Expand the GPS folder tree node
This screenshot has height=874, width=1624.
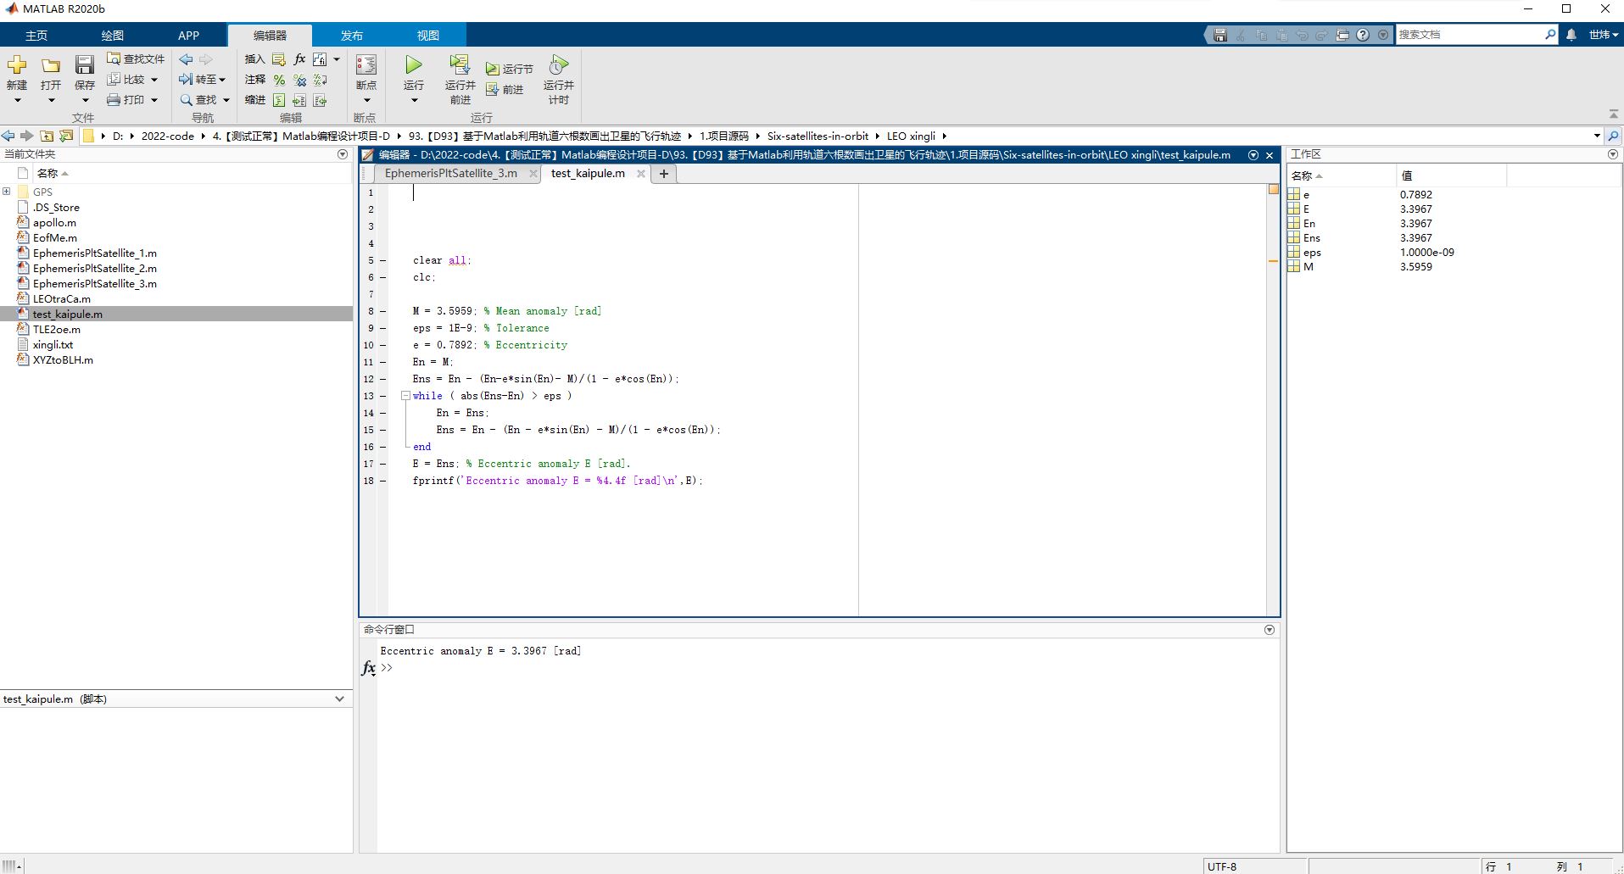(x=7, y=192)
